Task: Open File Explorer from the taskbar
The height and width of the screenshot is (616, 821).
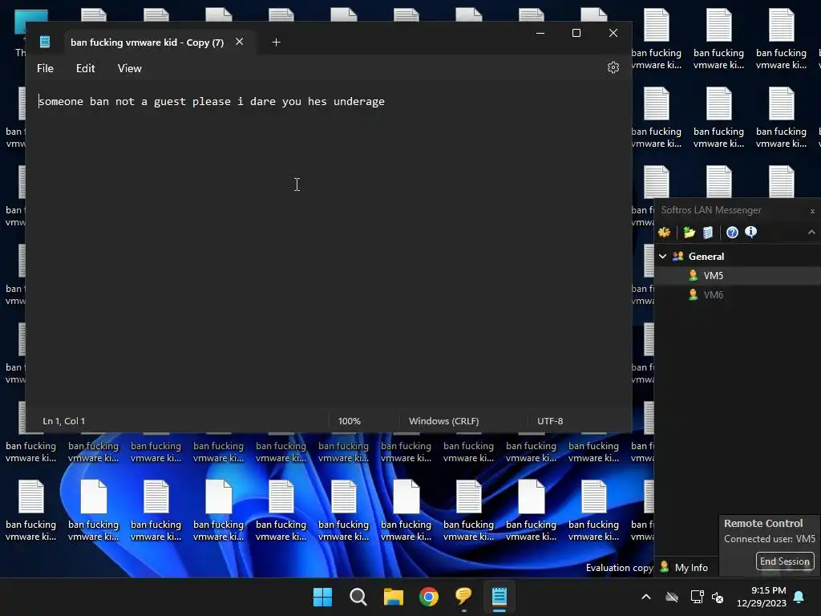Action: pyautogui.click(x=393, y=597)
